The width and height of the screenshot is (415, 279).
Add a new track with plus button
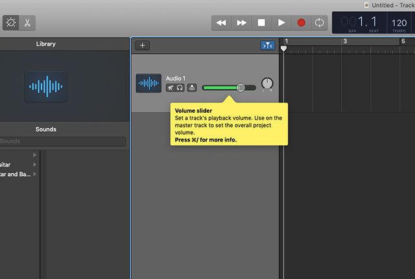coord(143,45)
